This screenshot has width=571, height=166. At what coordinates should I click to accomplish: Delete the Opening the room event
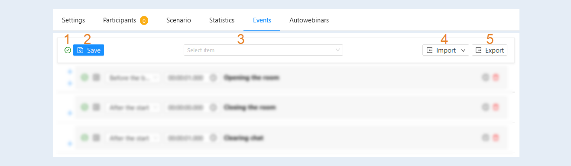click(x=496, y=78)
